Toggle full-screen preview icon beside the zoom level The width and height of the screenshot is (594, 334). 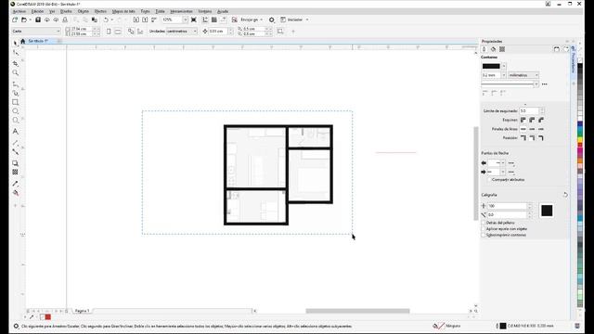pos(194,19)
